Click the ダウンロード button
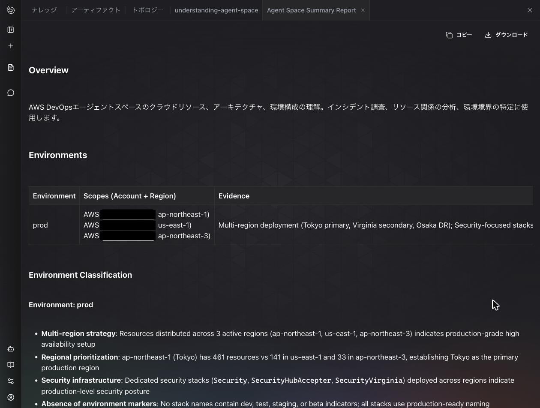This screenshot has width=540, height=408. 506,35
